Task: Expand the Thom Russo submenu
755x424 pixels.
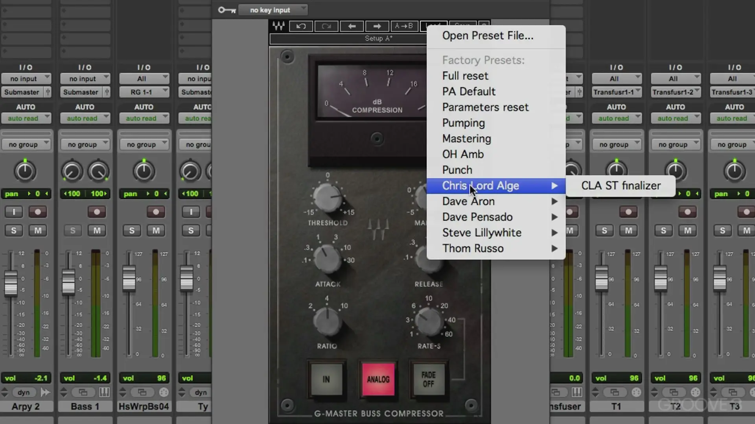Action: [496, 249]
